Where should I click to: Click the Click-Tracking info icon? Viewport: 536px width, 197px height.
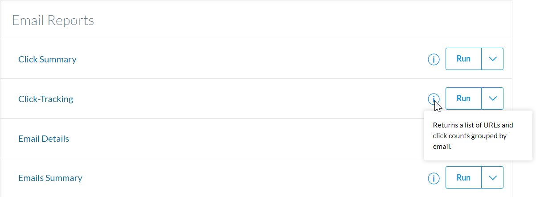pos(434,99)
